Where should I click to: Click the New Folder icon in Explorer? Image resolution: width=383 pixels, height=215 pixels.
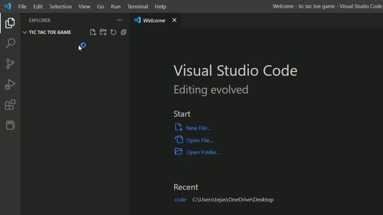(x=103, y=32)
